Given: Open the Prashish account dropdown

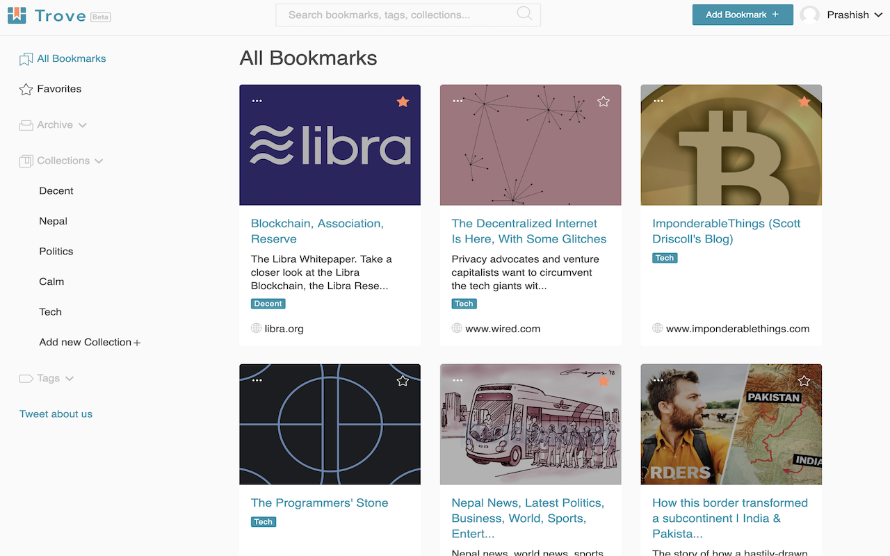Looking at the screenshot, I should pos(854,15).
